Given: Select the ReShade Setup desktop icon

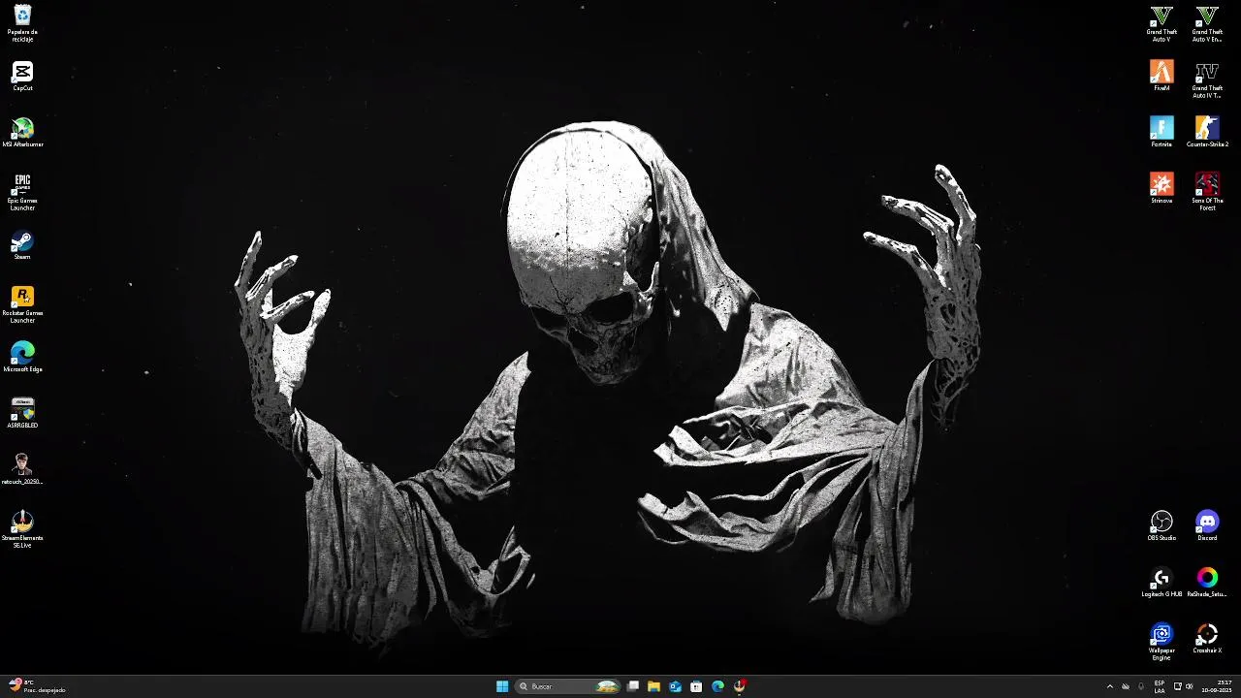Looking at the screenshot, I should [1207, 583].
